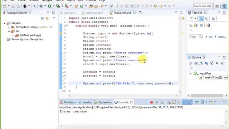
Task: Click the New Task icon in Task List
Action: tap(191, 19)
